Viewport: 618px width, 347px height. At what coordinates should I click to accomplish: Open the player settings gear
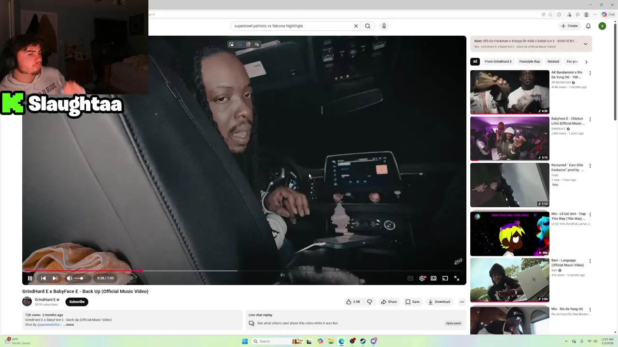[x=422, y=278]
